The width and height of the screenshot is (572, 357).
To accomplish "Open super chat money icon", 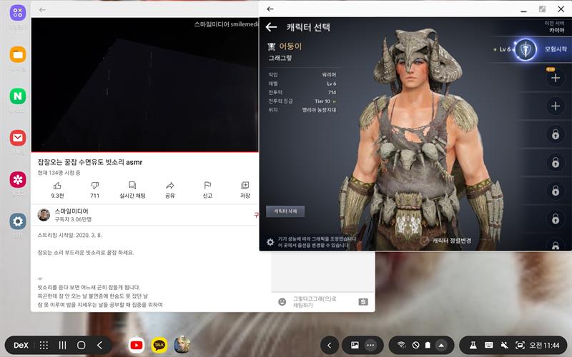I will point(363,302).
